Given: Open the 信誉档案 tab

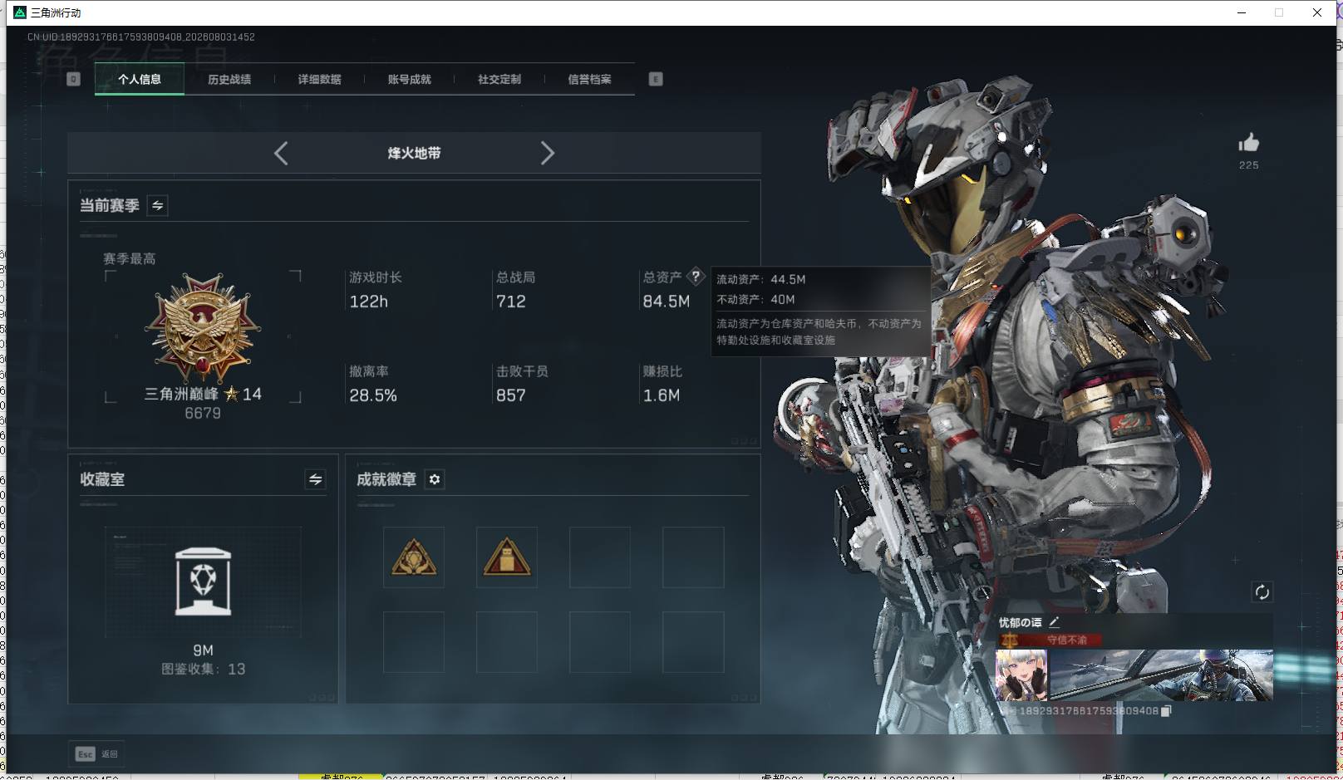Looking at the screenshot, I should pos(589,79).
